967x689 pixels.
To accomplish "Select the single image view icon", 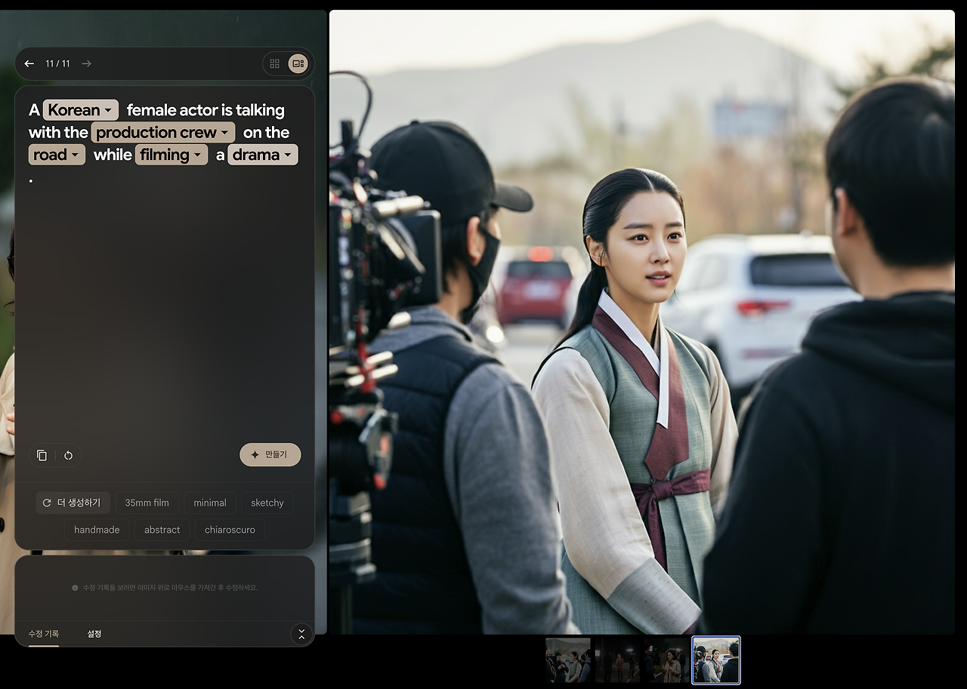I will [298, 63].
